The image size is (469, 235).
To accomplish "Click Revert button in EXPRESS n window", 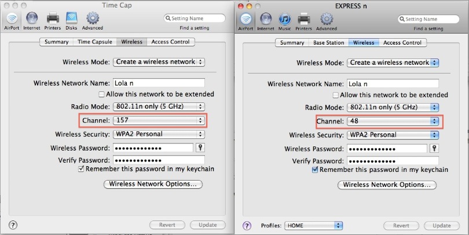I will pyautogui.click(x=401, y=226).
